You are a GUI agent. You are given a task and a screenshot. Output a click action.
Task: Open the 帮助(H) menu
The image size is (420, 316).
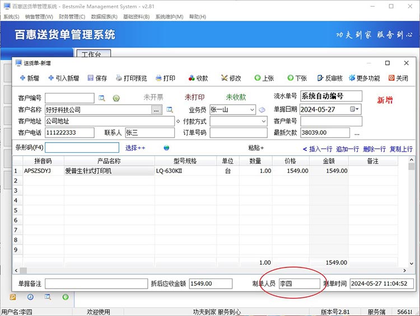point(198,17)
